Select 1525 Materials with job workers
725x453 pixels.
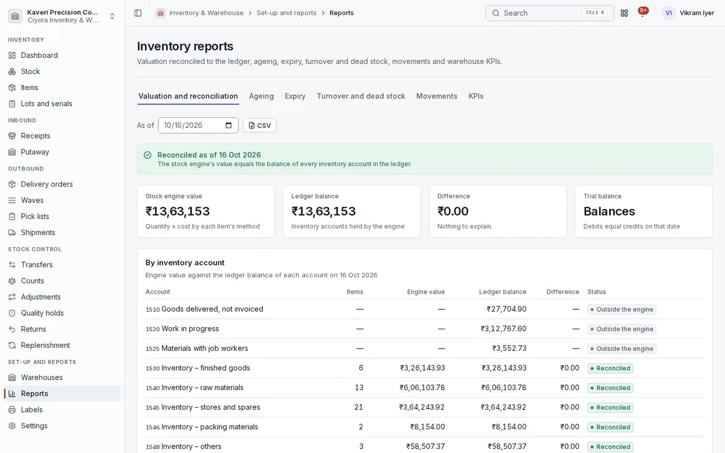pos(425,349)
